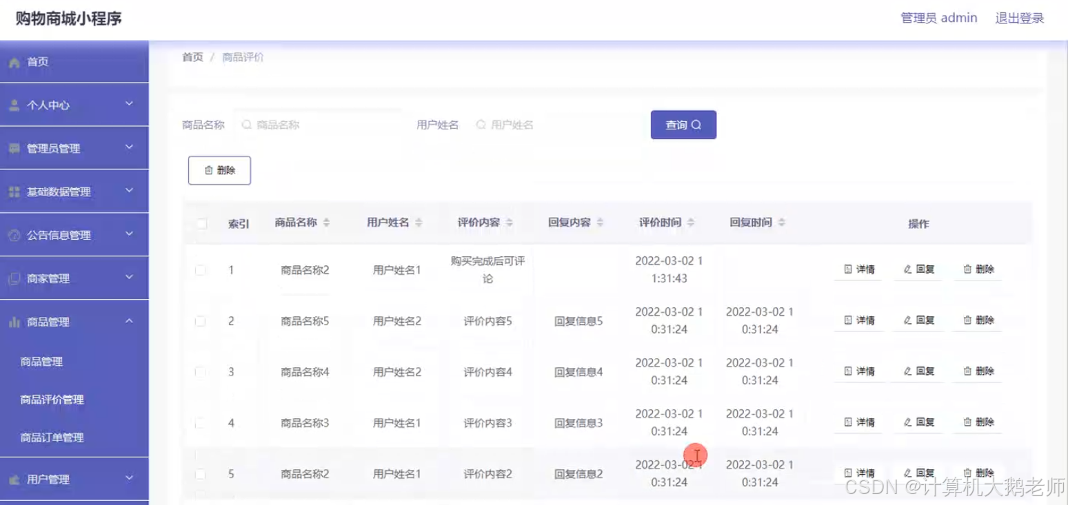The height and width of the screenshot is (505, 1068).
Task: Click the bar chart icon beside 商品管理
Action: [x=14, y=322]
